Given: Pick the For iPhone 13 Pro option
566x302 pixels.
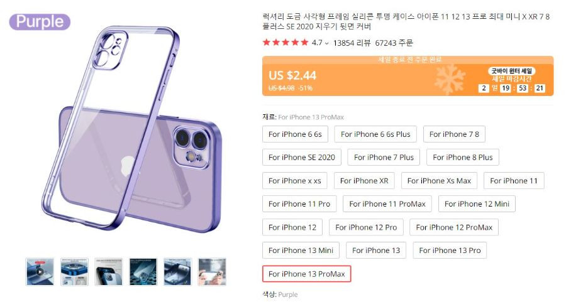Looking at the screenshot, I should (x=450, y=251).
